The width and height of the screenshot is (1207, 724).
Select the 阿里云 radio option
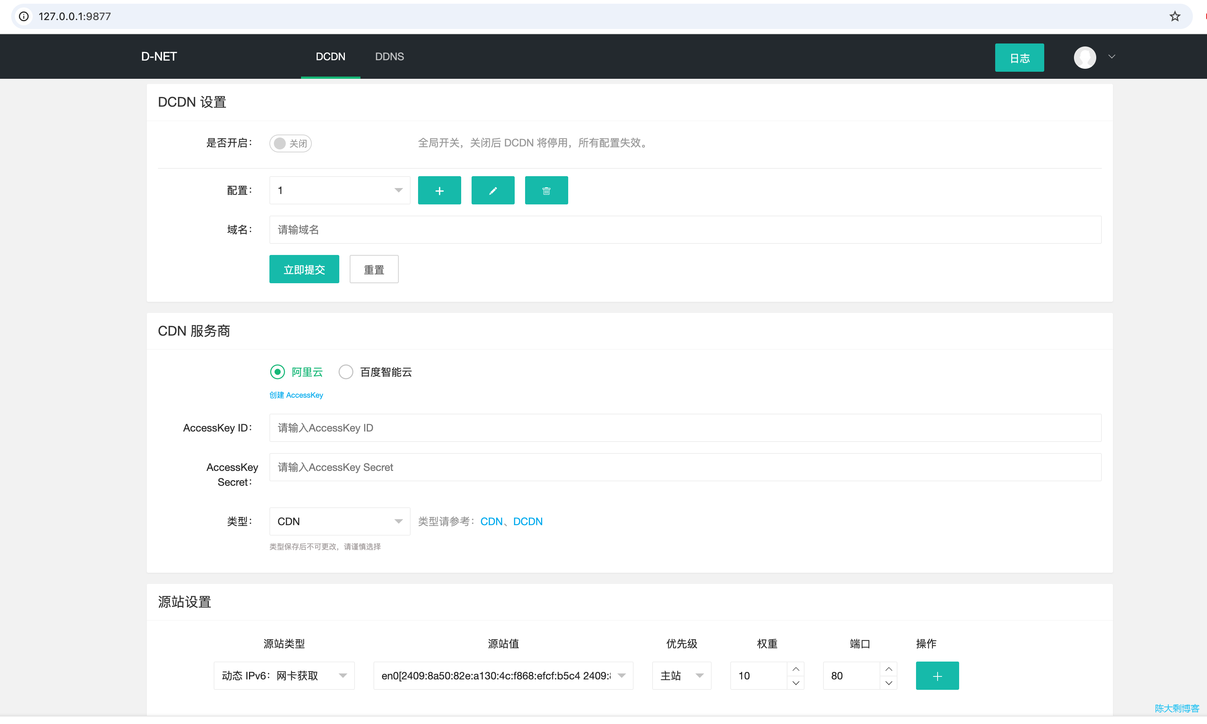[278, 372]
